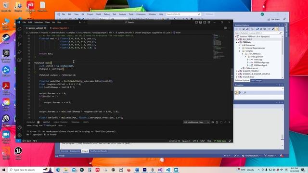Open the VS Code Accounts icon
The image size is (308, 173).
tap(19, 127)
